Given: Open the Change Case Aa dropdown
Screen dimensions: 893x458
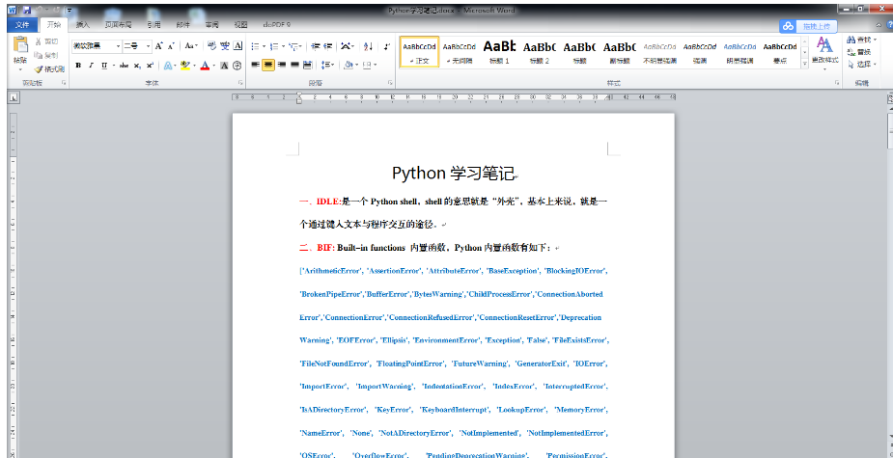Looking at the screenshot, I should coord(192,46).
